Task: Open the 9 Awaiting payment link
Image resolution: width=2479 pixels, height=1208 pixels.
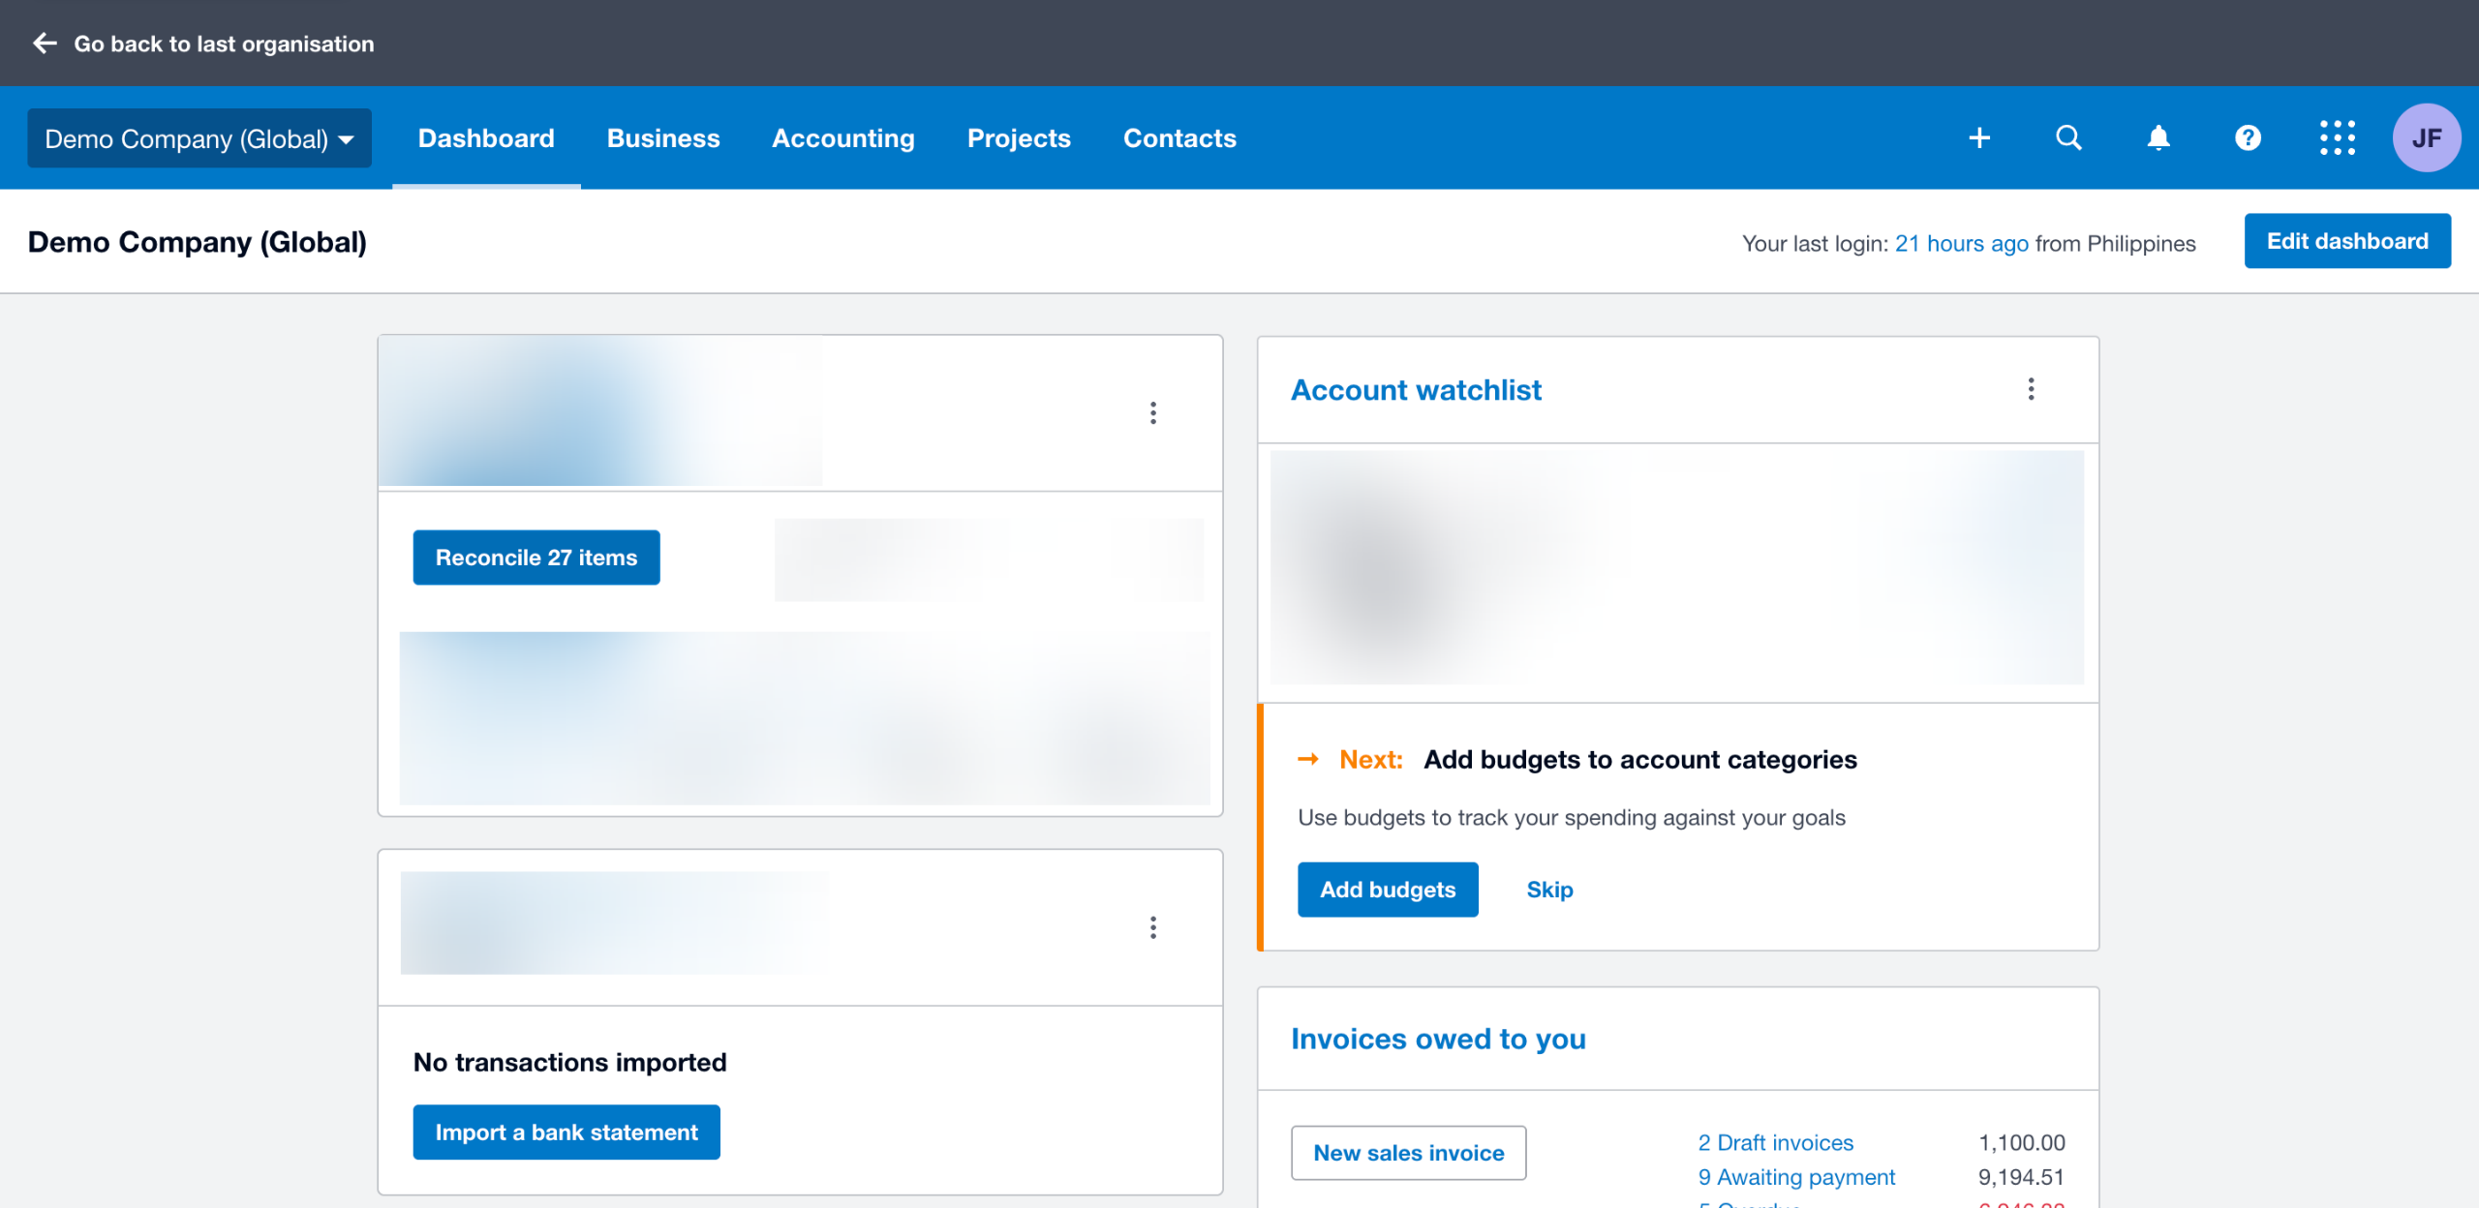Action: coord(1796,1177)
